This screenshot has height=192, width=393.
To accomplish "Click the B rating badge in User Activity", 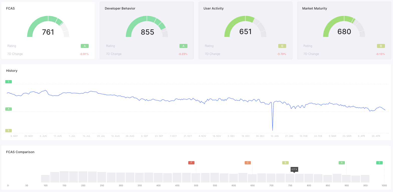I will [282, 46].
